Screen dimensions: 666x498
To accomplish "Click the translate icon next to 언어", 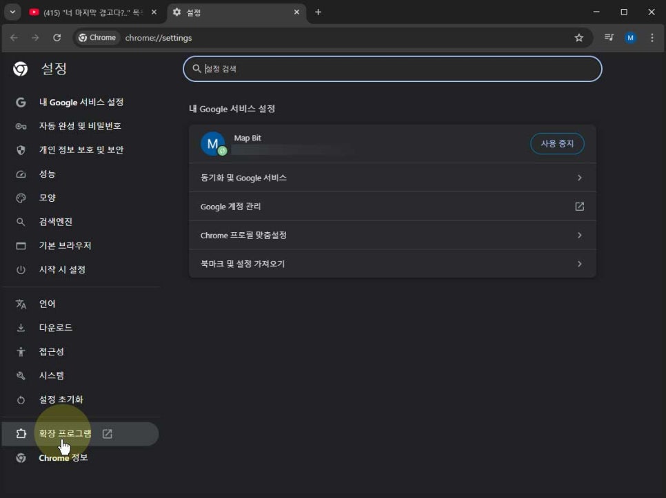I will coord(21,304).
